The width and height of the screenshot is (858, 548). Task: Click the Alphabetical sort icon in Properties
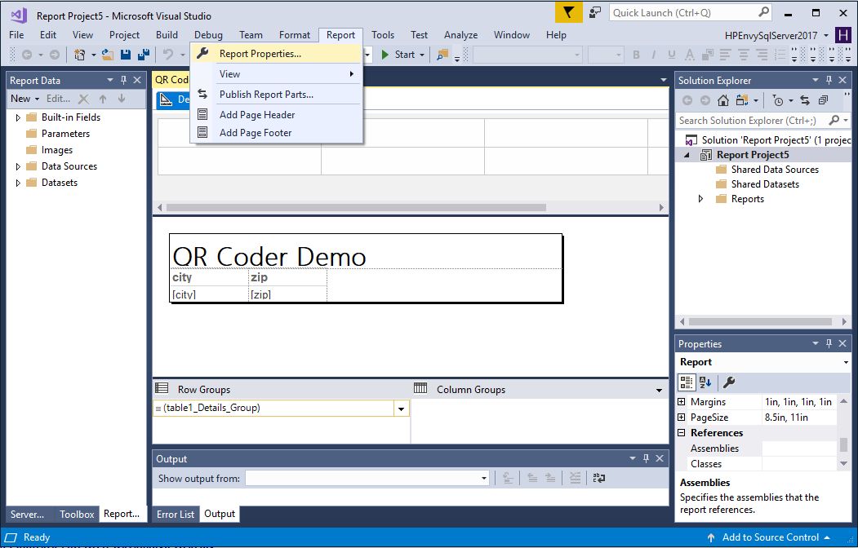pyautogui.click(x=705, y=382)
